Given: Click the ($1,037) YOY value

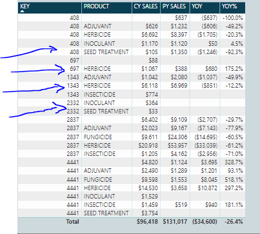Looking at the screenshot, I should click(208, 77).
